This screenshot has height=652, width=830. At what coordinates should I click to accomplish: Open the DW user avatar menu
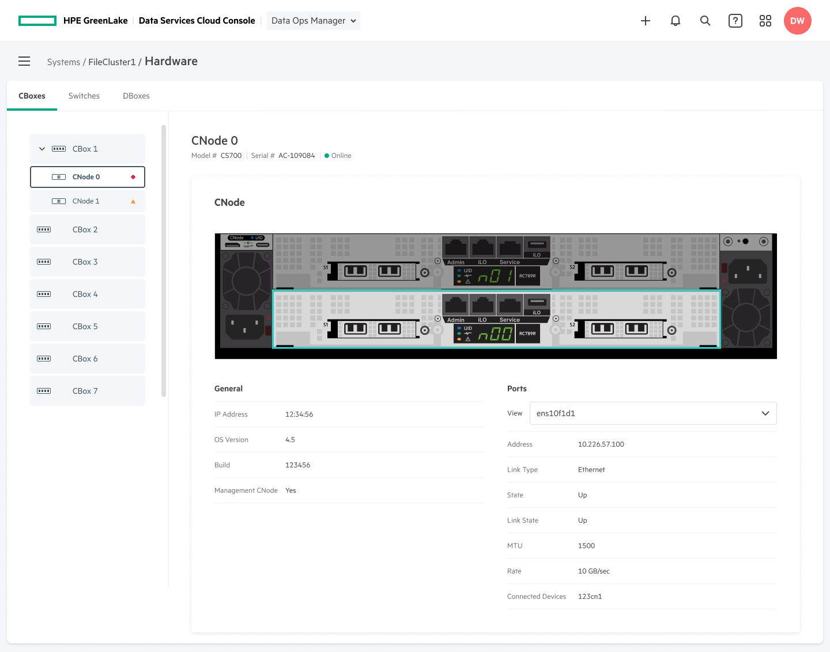[798, 21]
